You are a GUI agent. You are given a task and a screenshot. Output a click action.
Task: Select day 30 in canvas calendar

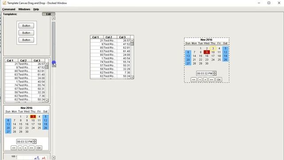tap(207, 64)
